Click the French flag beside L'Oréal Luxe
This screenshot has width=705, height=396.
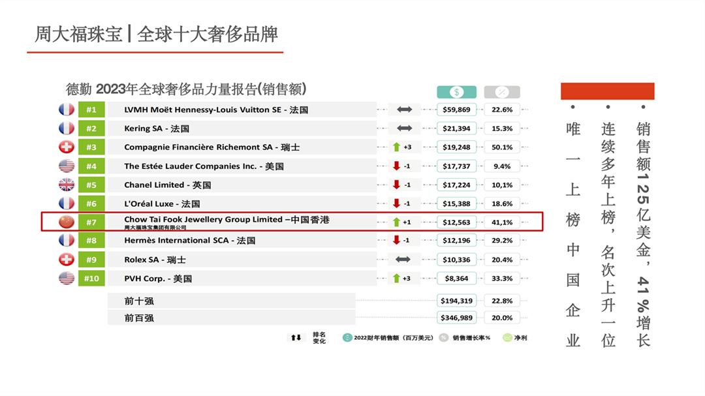point(67,204)
